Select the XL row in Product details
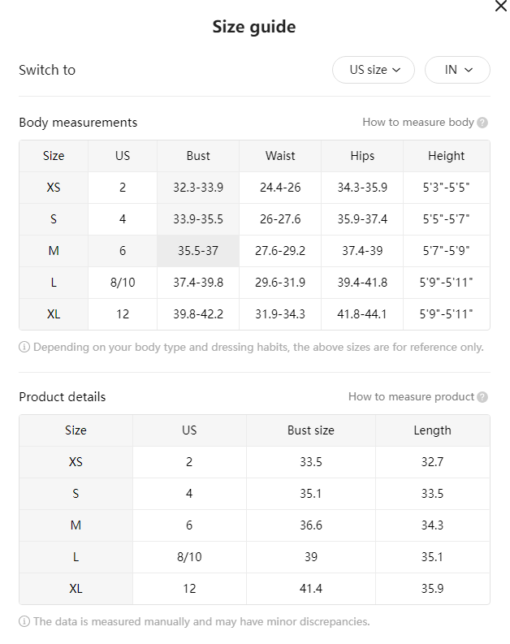The image size is (510, 644). tap(254, 589)
